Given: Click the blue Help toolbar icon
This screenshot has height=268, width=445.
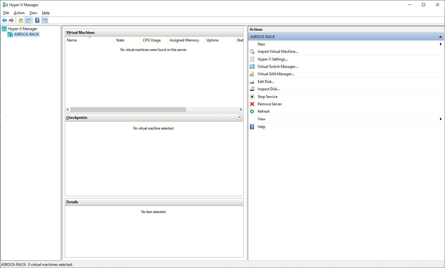Looking at the screenshot, I should tap(37, 21).
